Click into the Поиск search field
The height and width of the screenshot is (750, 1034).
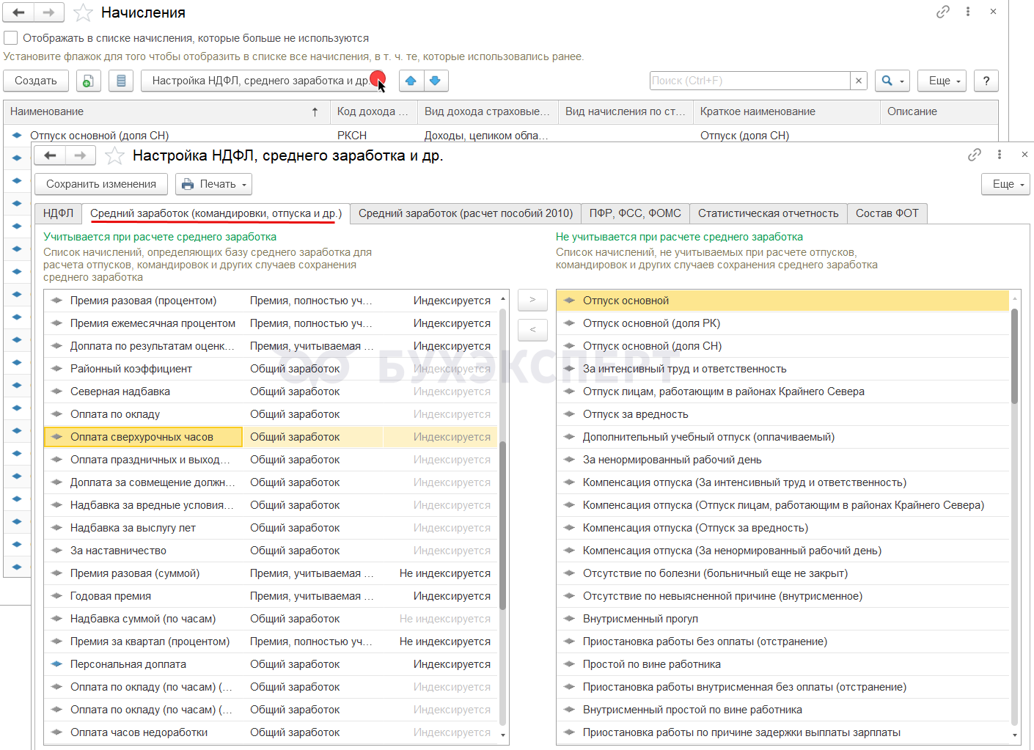click(x=749, y=81)
